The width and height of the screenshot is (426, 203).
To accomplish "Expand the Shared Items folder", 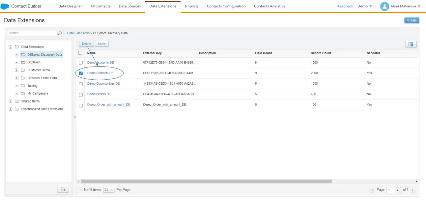I will click(x=11, y=101).
